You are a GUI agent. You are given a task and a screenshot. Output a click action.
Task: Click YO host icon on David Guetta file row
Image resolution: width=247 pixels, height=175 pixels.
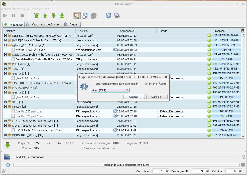tap(78, 59)
